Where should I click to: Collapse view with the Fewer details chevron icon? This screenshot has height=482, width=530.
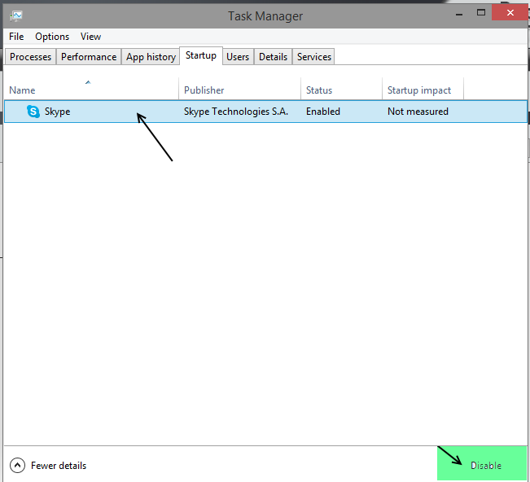coord(17,466)
